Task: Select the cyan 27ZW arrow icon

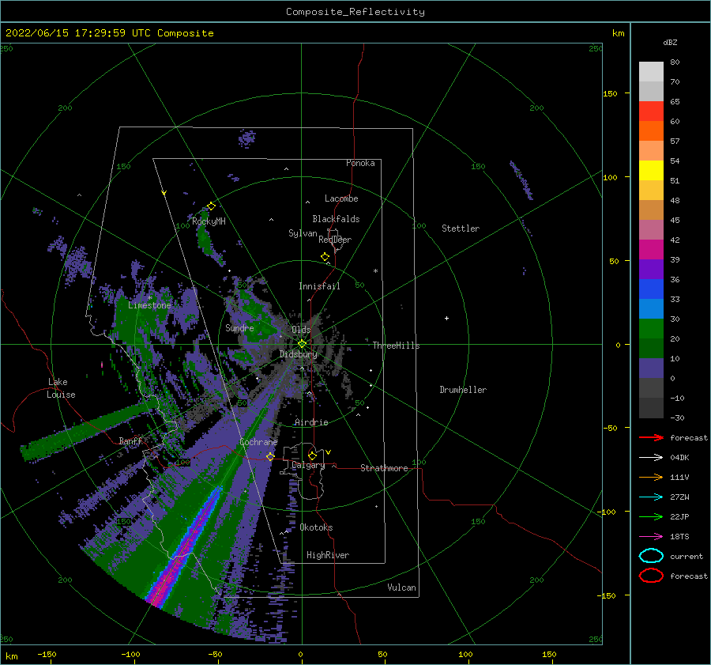Action: tap(651, 497)
